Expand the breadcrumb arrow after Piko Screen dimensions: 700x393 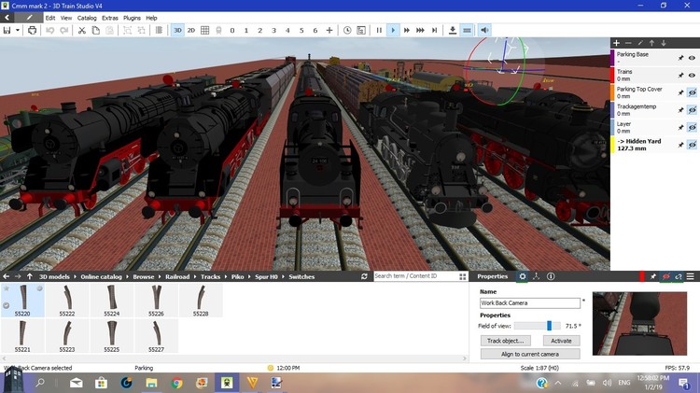[x=249, y=277]
